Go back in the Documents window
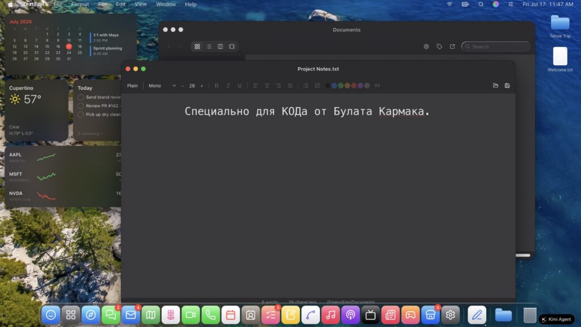 tap(169, 47)
